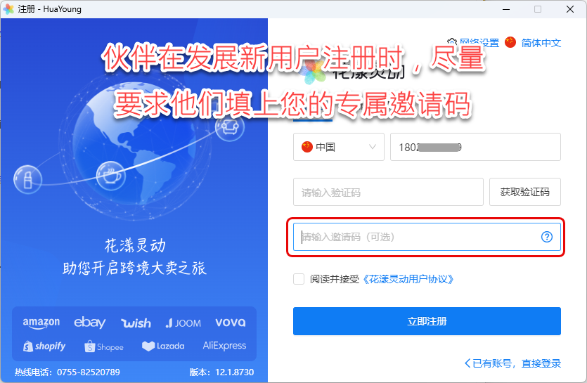587x383 pixels.
Task: Click the lipstick icon on the orbit
Action: 27,179
